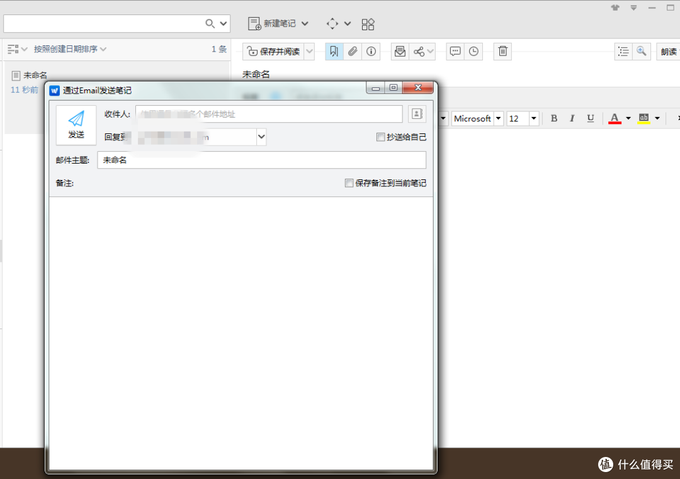This screenshot has height=479, width=680.
Task: Open the search options dropdown arrow
Action: [224, 23]
